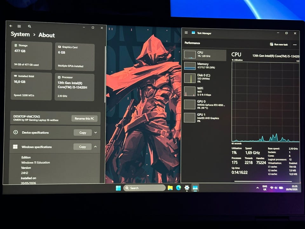Click battery icon in system tray
Screen dimensions: 305x229
(x=281, y=188)
